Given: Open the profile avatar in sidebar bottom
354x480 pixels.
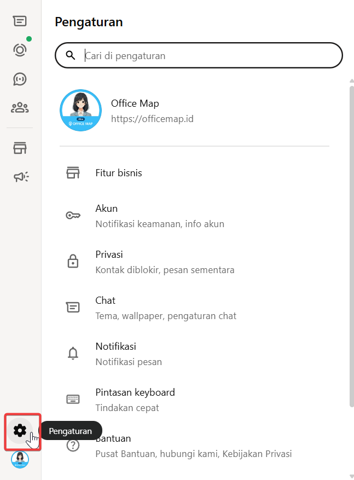Looking at the screenshot, I should (x=20, y=460).
